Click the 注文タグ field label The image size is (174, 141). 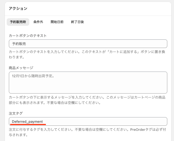16,113
